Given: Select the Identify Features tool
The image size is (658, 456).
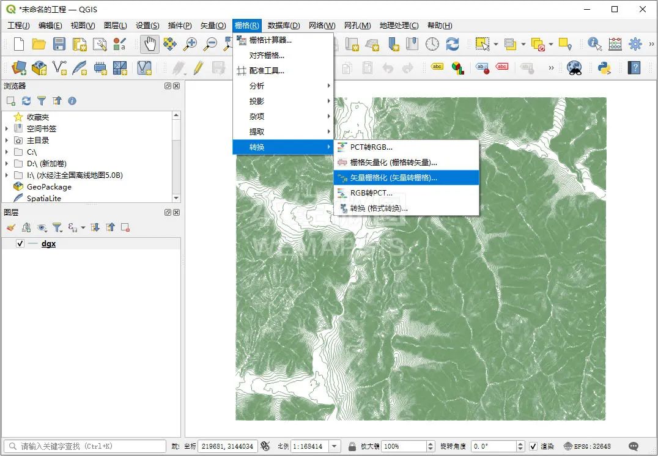Looking at the screenshot, I should [x=594, y=44].
